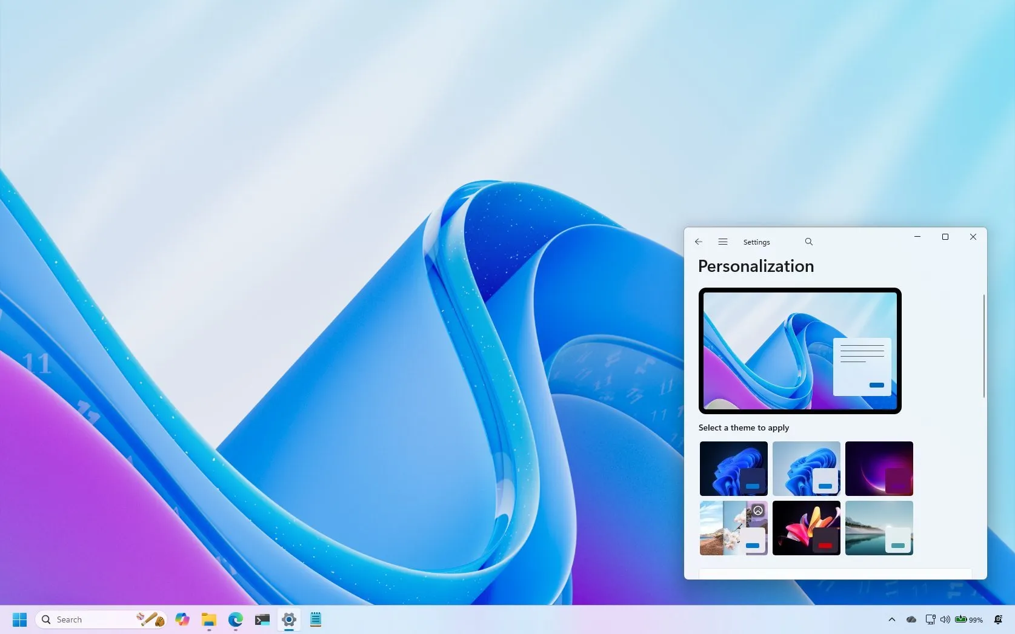Go back using the Settings back arrow
This screenshot has height=634, width=1015.
(x=698, y=241)
